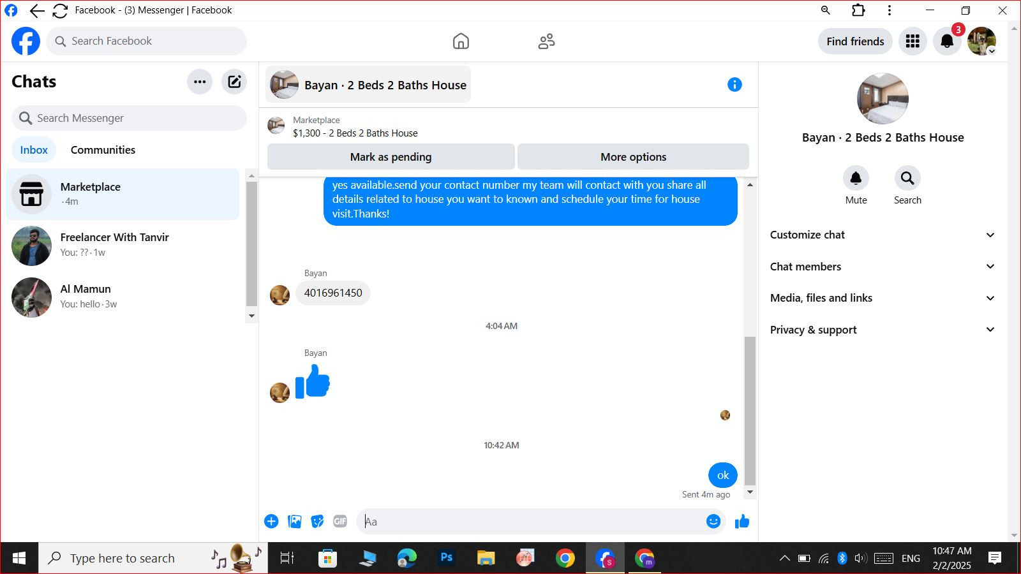Click the "ok" sent message bubble
This screenshot has height=574, width=1021.
click(723, 475)
